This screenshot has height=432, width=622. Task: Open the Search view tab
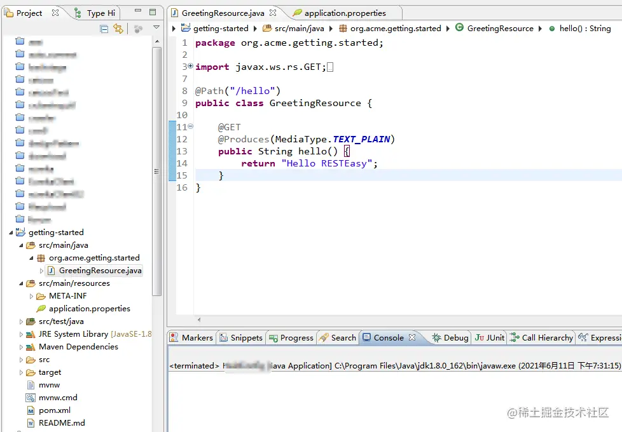(x=338, y=338)
